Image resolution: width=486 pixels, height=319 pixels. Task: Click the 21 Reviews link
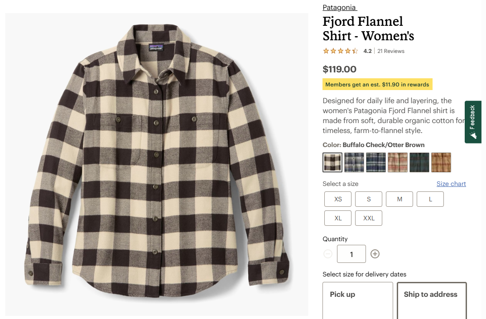click(391, 51)
